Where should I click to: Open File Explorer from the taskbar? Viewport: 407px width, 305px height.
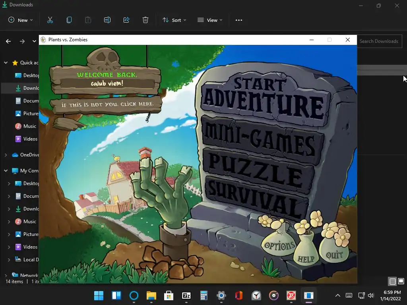pos(151,295)
